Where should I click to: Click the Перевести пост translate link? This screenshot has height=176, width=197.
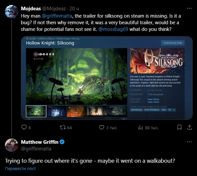click(20, 168)
